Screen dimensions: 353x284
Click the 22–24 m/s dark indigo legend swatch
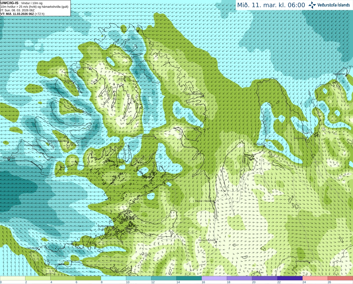tap(290, 278)
